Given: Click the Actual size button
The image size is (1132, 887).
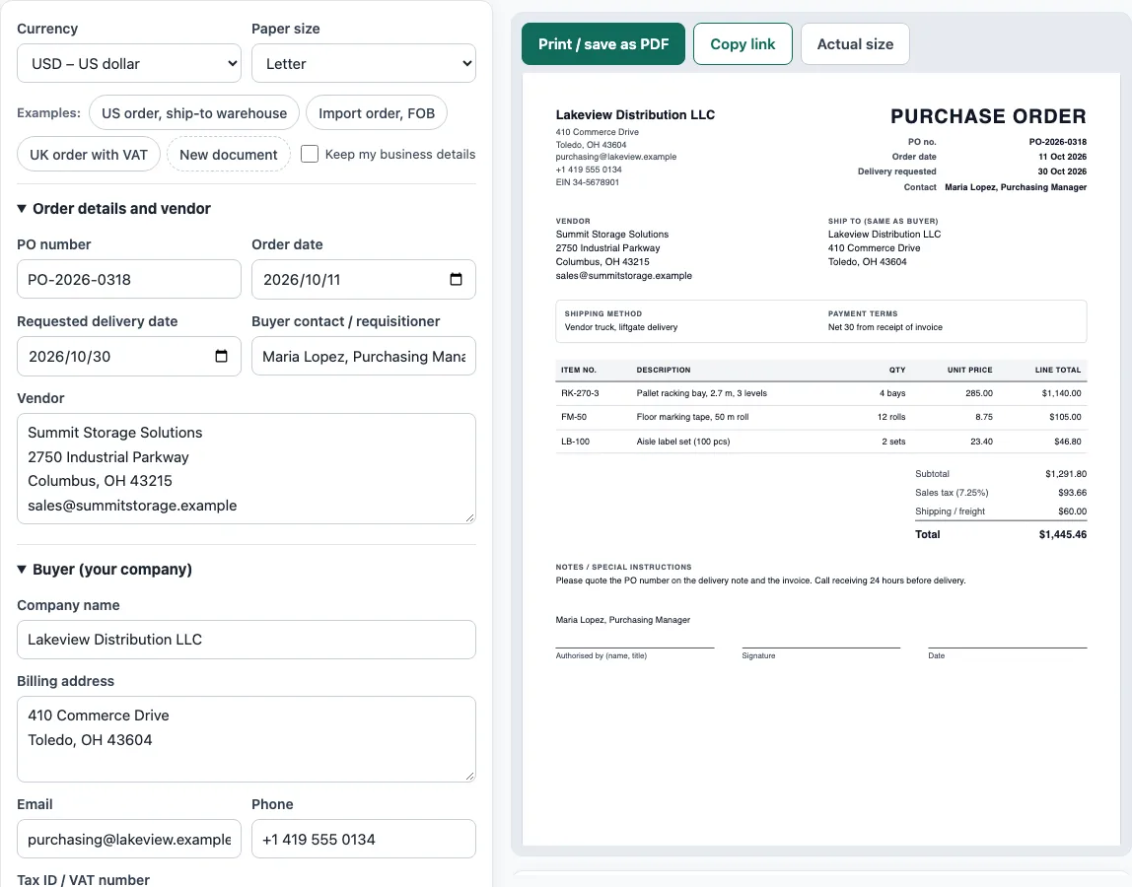Looking at the screenshot, I should 855,44.
